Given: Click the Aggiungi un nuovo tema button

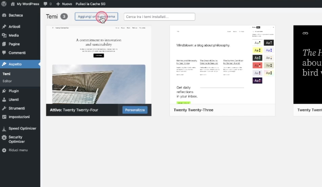Looking at the screenshot, I should tap(96, 16).
